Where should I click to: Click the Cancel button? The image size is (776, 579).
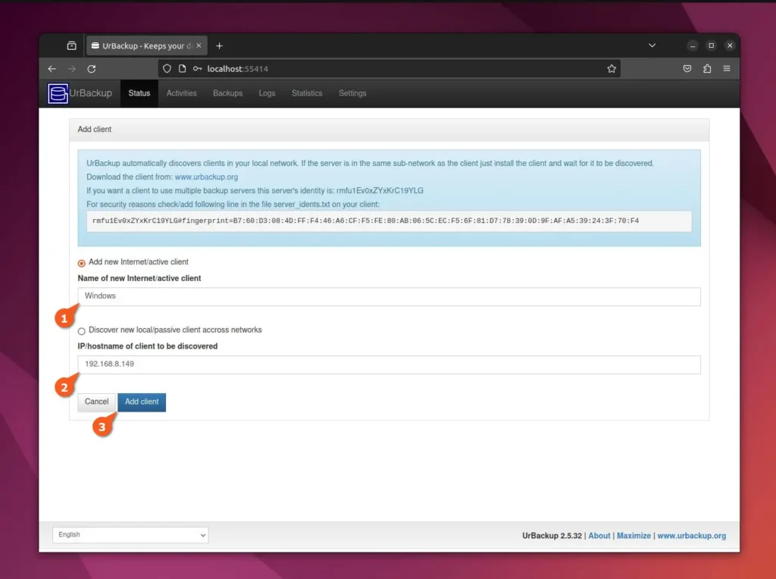coord(96,402)
